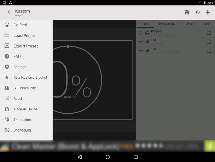Tap the document icon for Tutorials Online
Viewport: 215px width, 162px height.
(x=7, y=109)
